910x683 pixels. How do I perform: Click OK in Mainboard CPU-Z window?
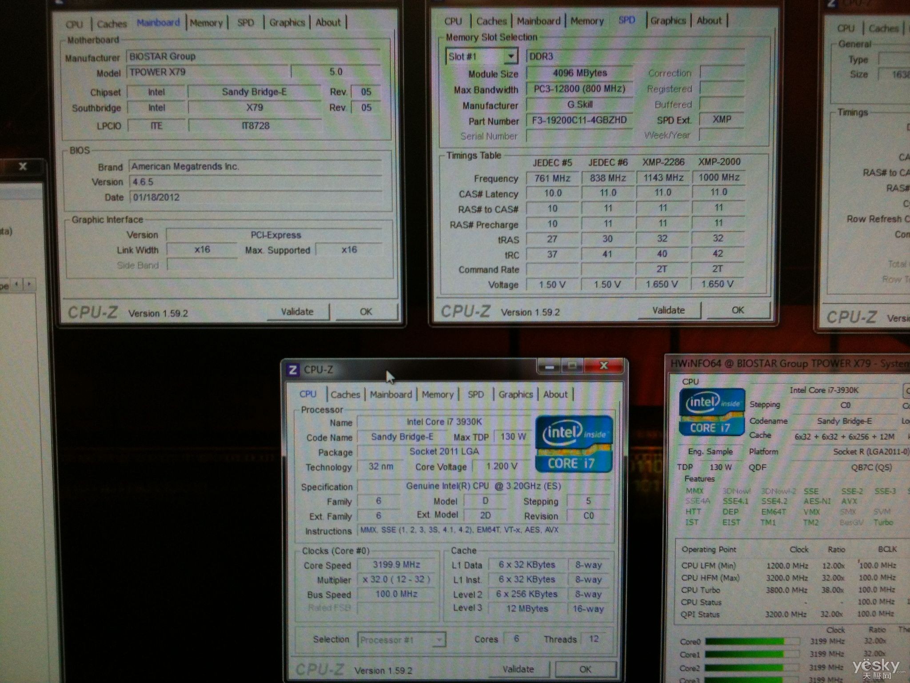366,312
